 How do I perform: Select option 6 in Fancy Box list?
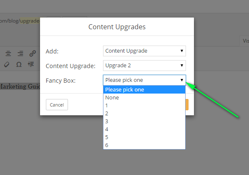(x=144, y=145)
